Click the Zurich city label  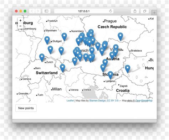[x=49, y=62]
